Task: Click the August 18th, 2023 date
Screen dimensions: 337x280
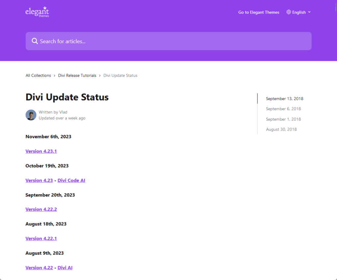Action: 46,224
